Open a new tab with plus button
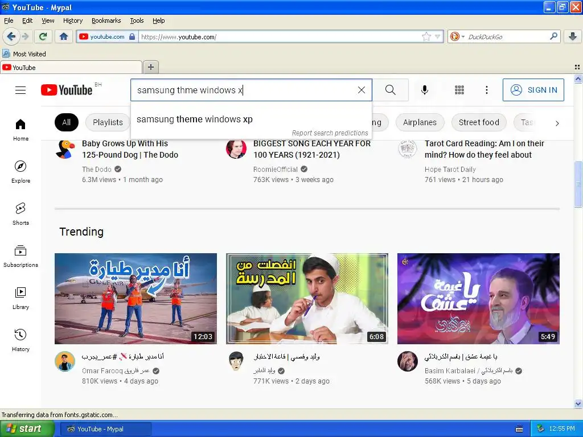This screenshot has height=437, width=583. [150, 67]
